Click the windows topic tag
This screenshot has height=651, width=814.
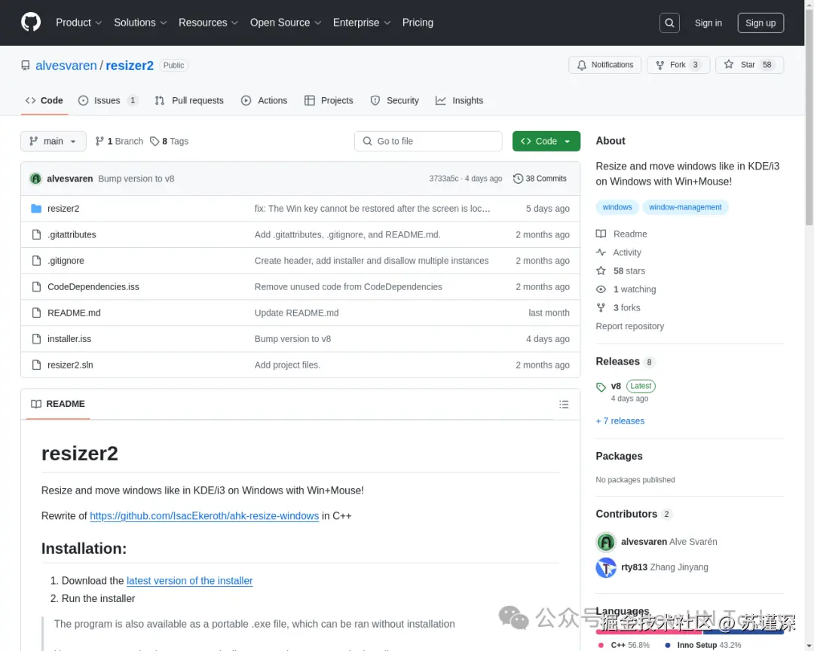click(x=617, y=207)
